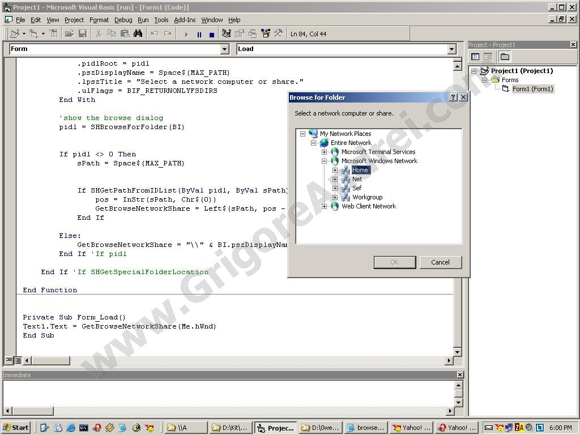Viewport: 580px width, 435px height.
Task: Pause execution with the Break button
Action: (199, 35)
